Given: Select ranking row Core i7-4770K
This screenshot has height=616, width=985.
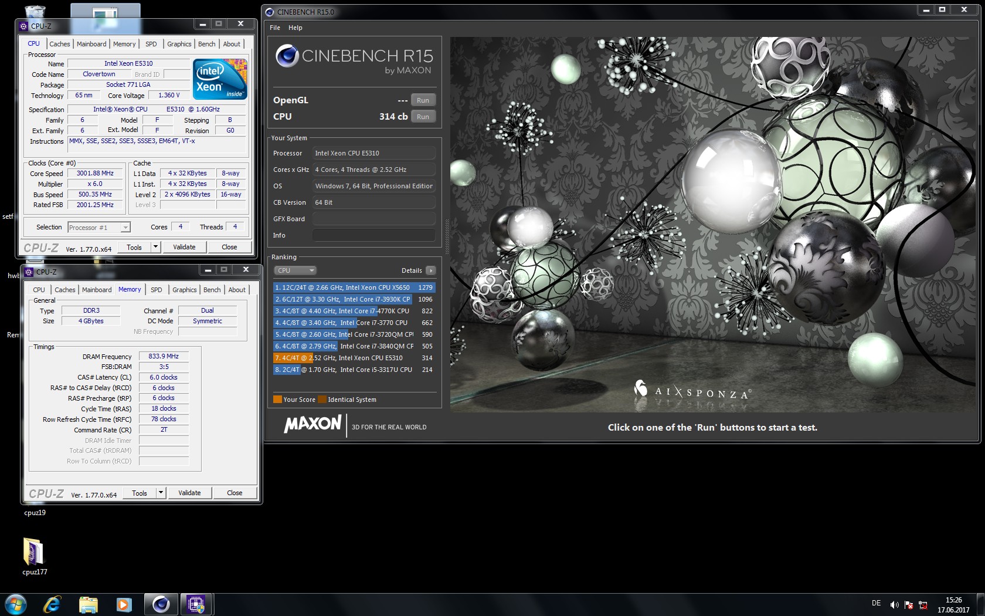Looking at the screenshot, I should 354,311.
